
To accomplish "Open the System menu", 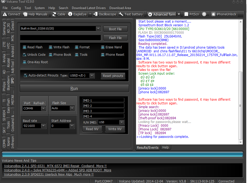I will pyautogui.click(x=40, y=8).
